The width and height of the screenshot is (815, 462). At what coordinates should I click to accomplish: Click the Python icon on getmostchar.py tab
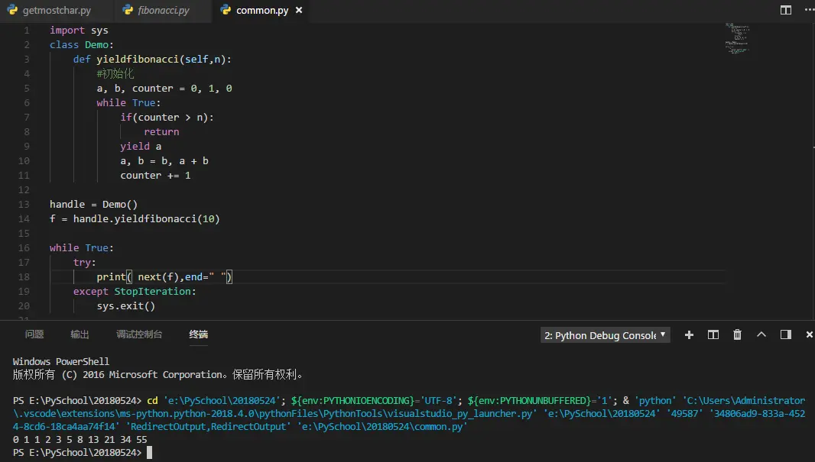coord(12,10)
